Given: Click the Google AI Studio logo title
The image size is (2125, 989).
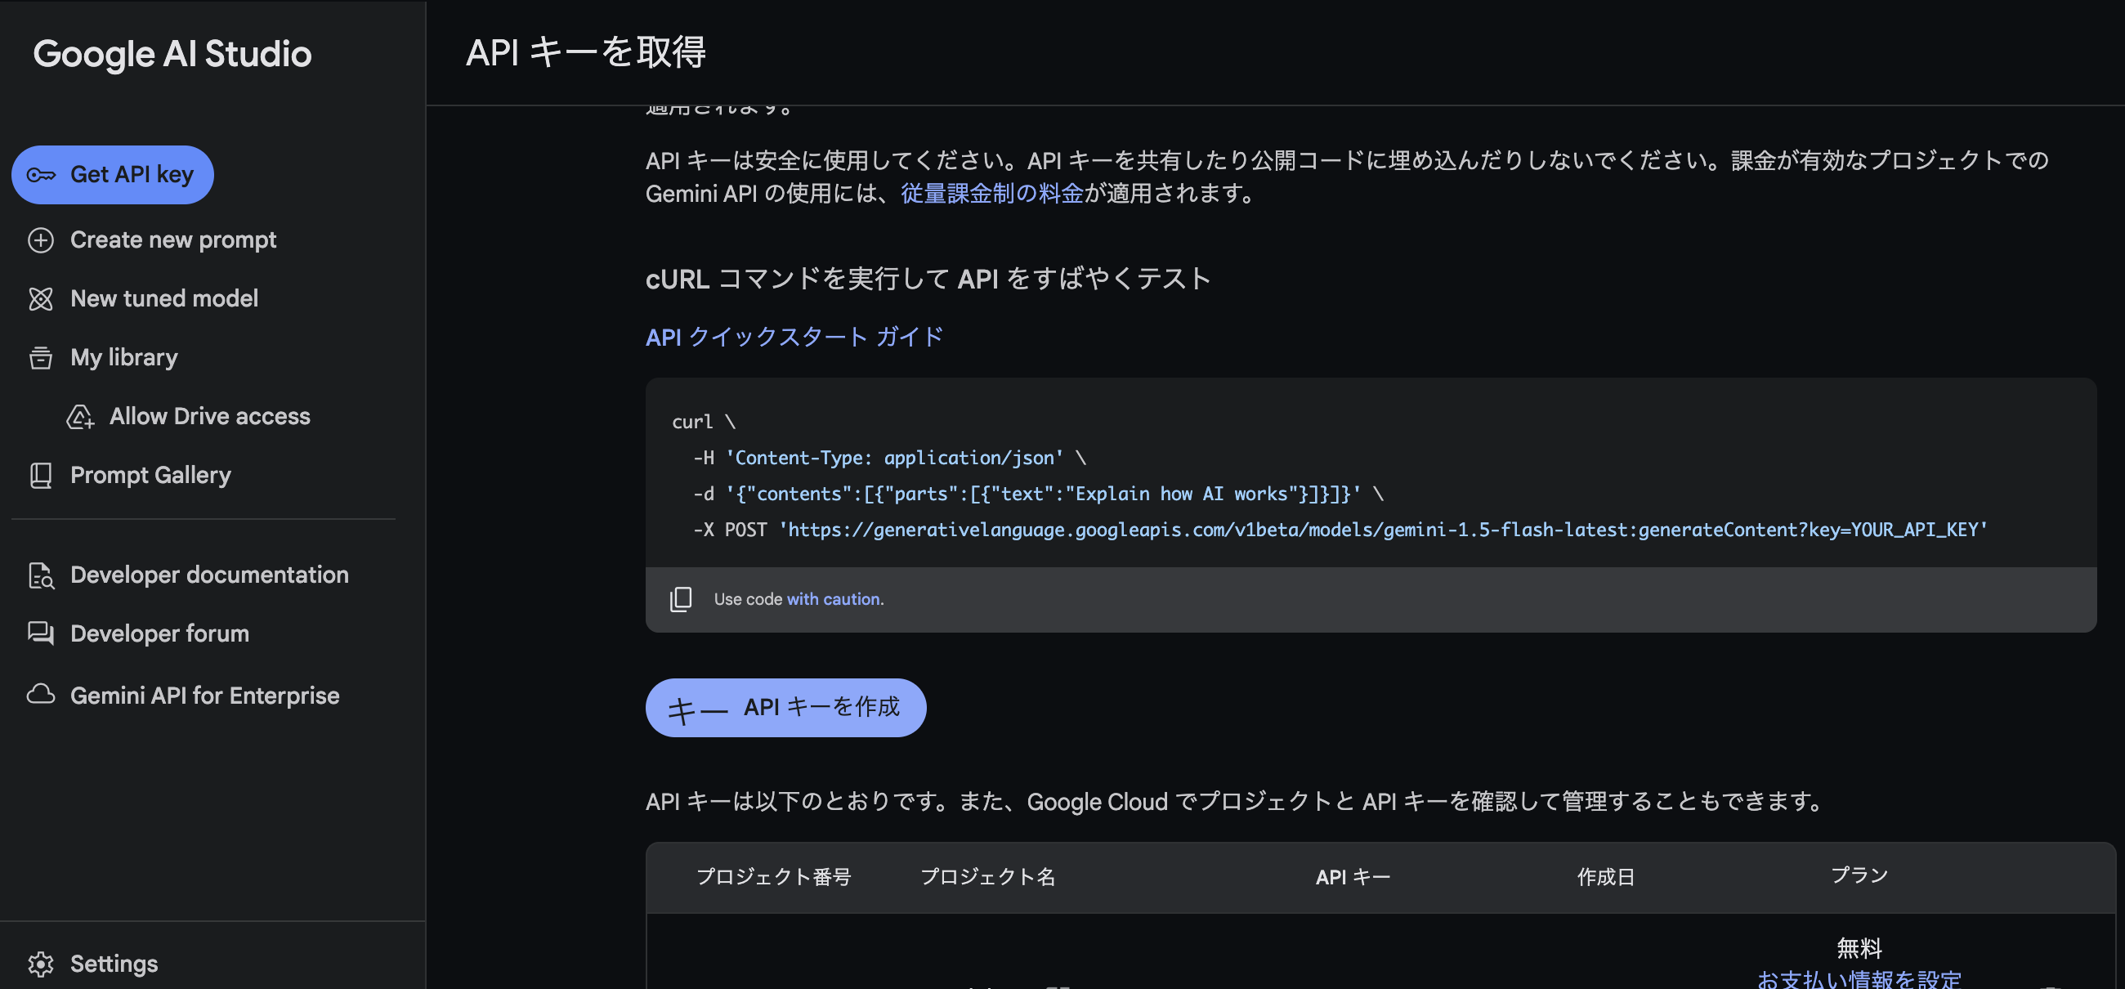Looking at the screenshot, I should tap(172, 55).
